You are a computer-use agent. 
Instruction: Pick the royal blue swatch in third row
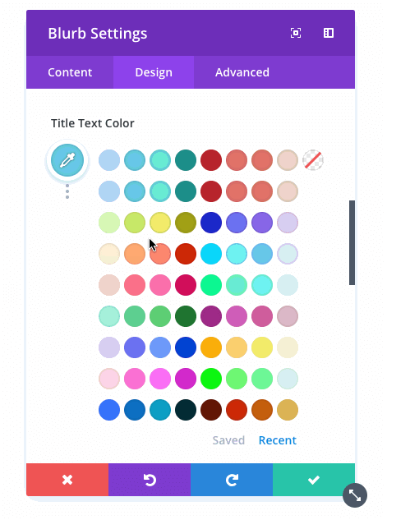tap(211, 223)
